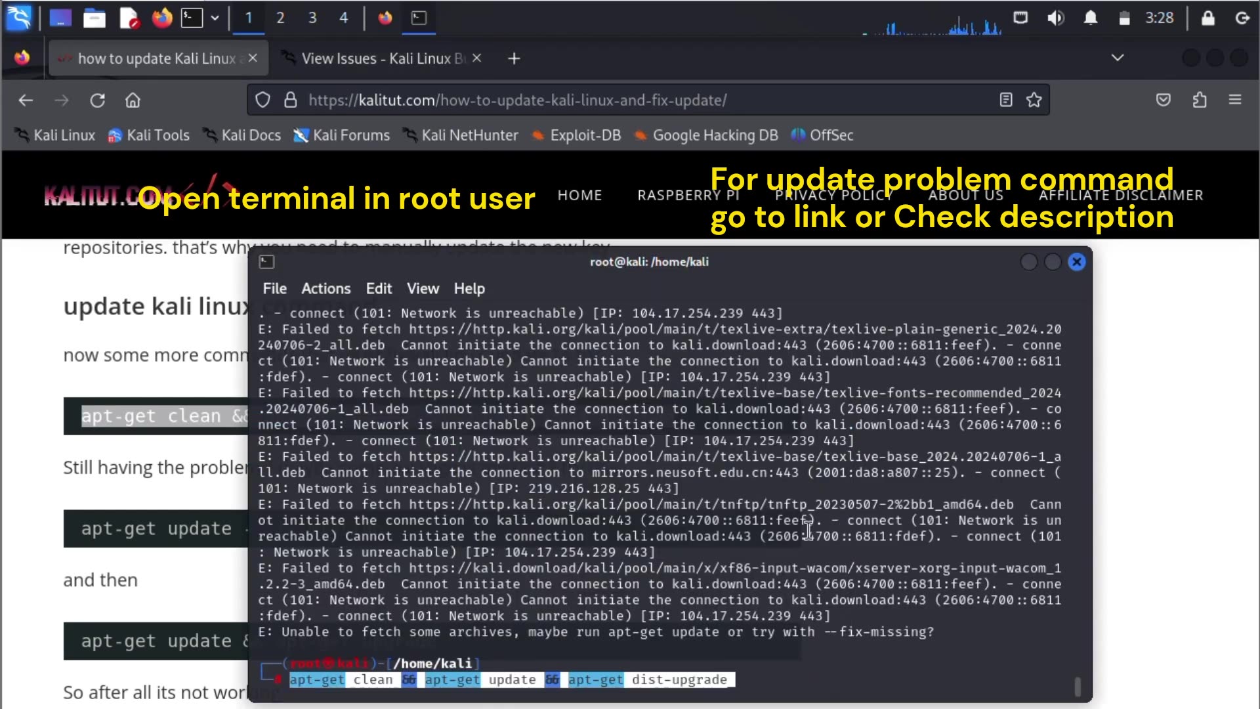1260x709 pixels.
Task: Open the list-all-tabs chevron
Action: (1117, 58)
